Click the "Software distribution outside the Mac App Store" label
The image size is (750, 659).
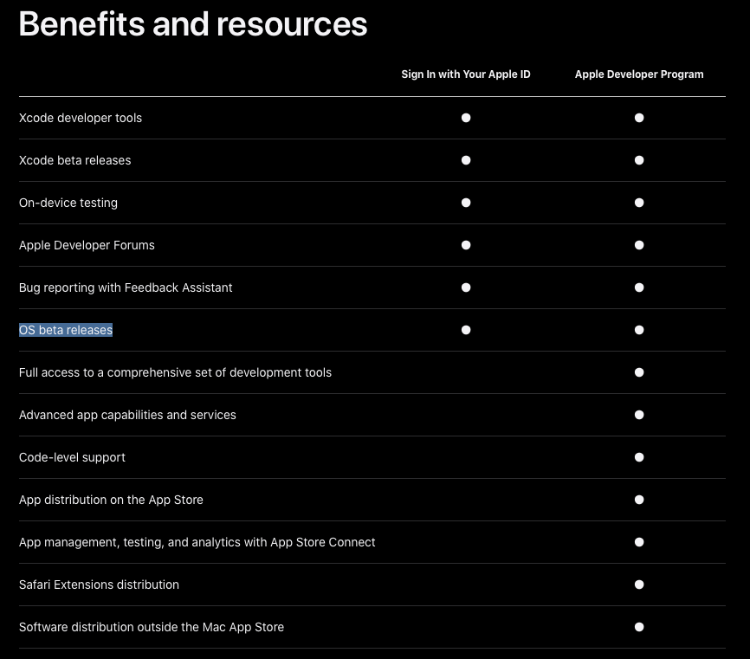pos(152,627)
